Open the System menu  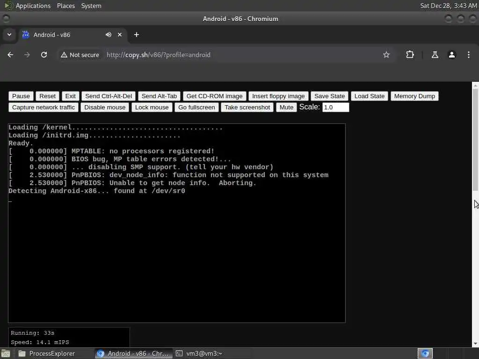[91, 6]
